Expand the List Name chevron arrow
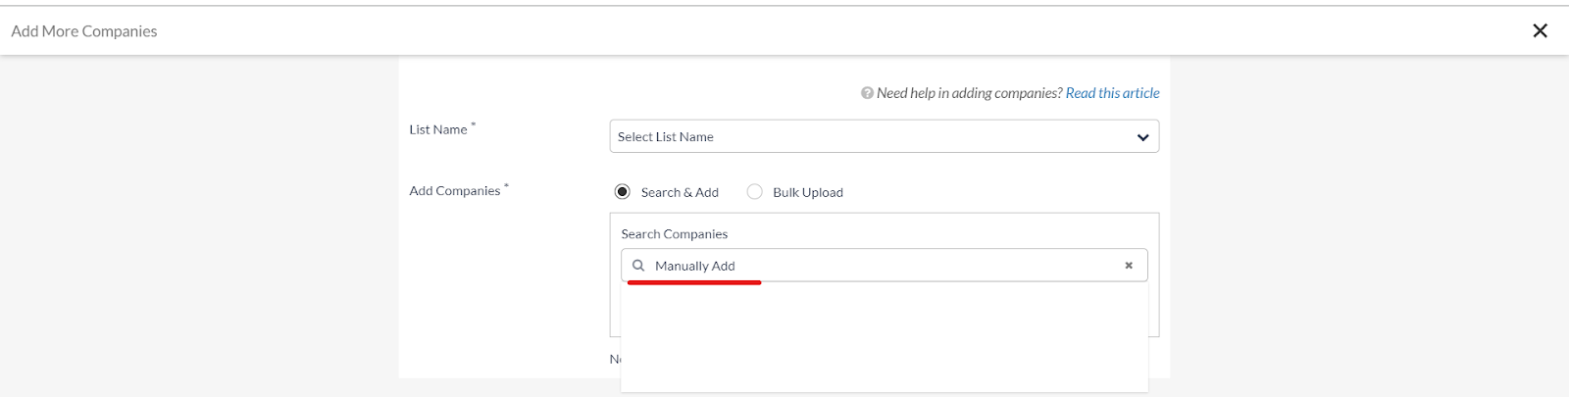This screenshot has height=397, width=1569. pyautogui.click(x=1142, y=137)
